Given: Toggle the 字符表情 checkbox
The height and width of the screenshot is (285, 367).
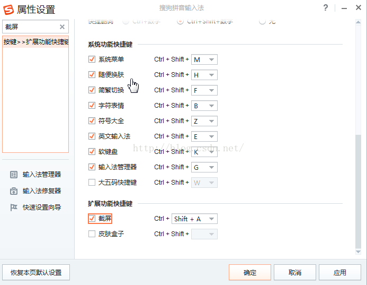Looking at the screenshot, I should coord(92,105).
